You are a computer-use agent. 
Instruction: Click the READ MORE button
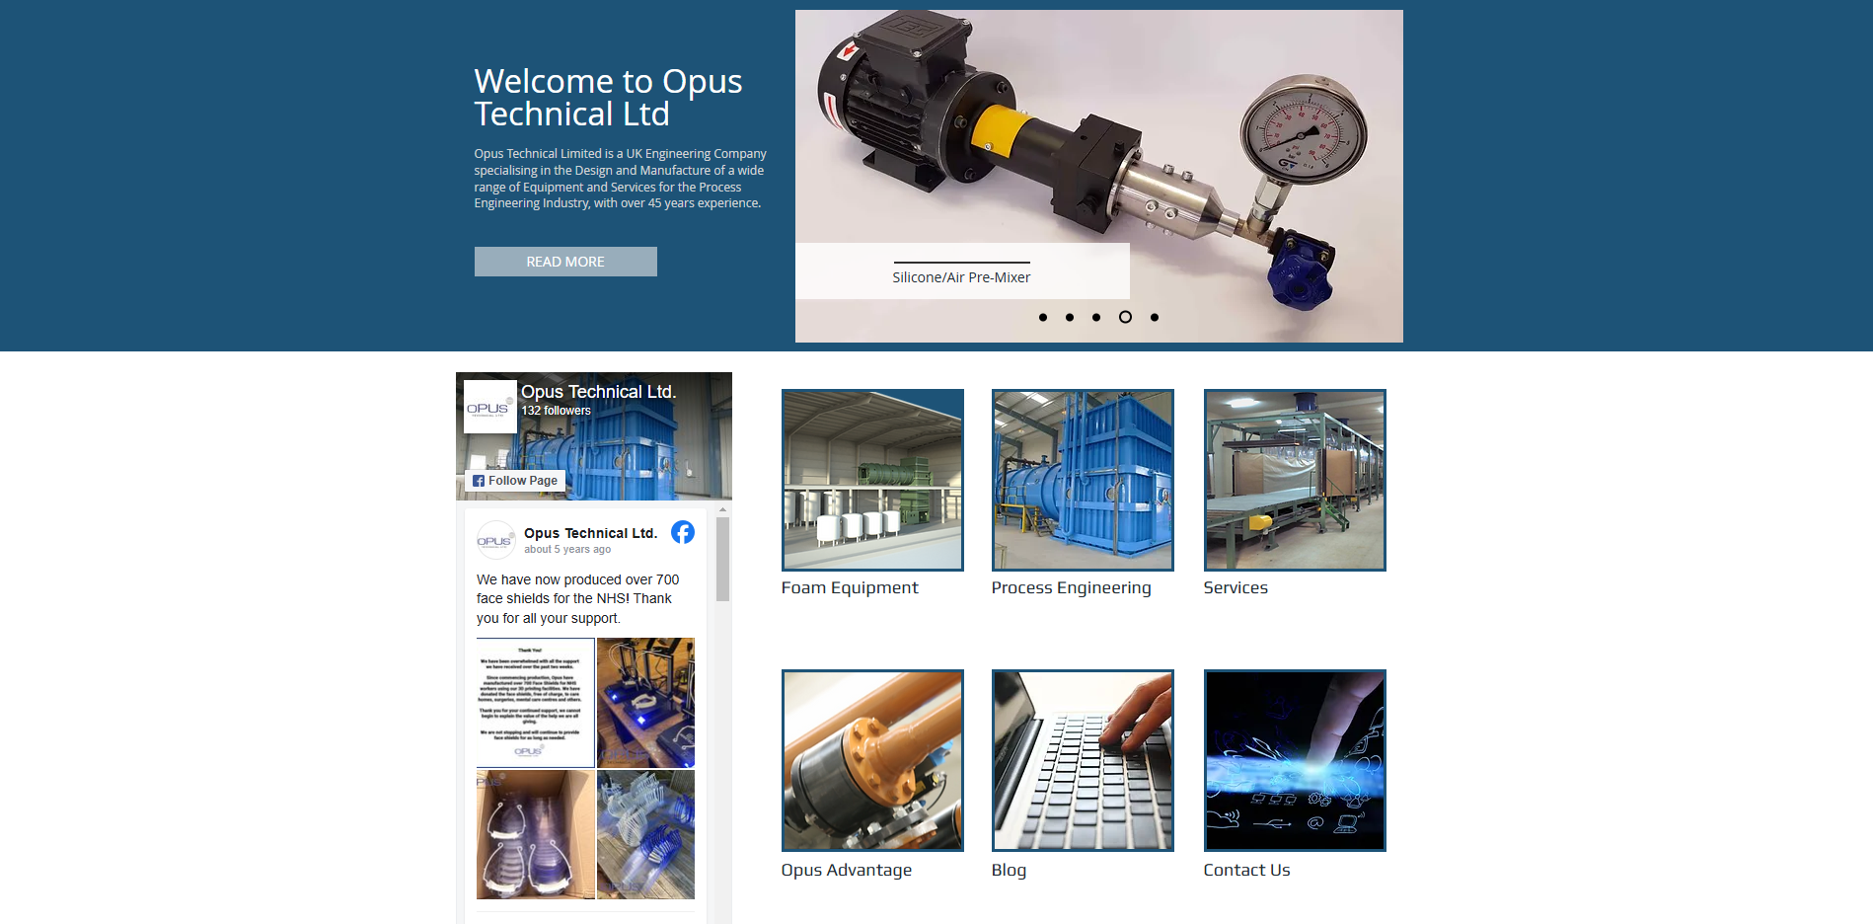click(565, 262)
